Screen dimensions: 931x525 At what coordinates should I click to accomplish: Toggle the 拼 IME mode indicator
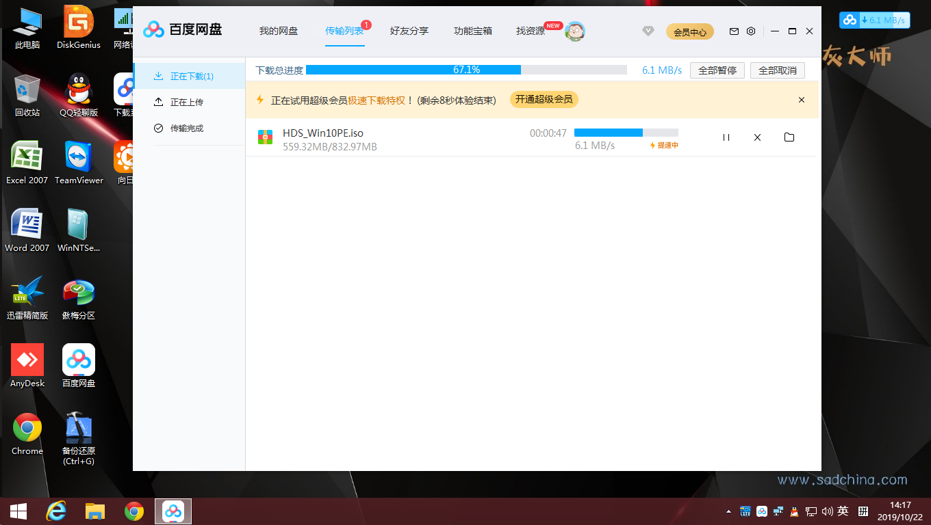pos(863,511)
